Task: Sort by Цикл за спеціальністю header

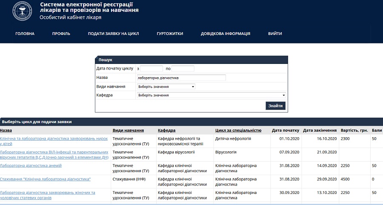Action: click(x=238, y=130)
